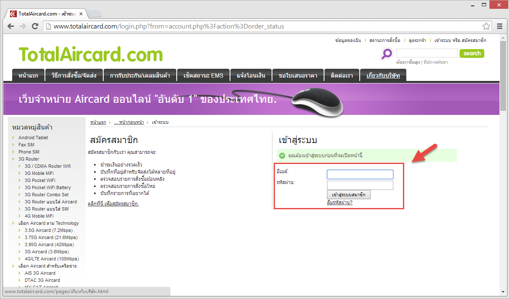Open the 3G Router category

tap(29, 159)
